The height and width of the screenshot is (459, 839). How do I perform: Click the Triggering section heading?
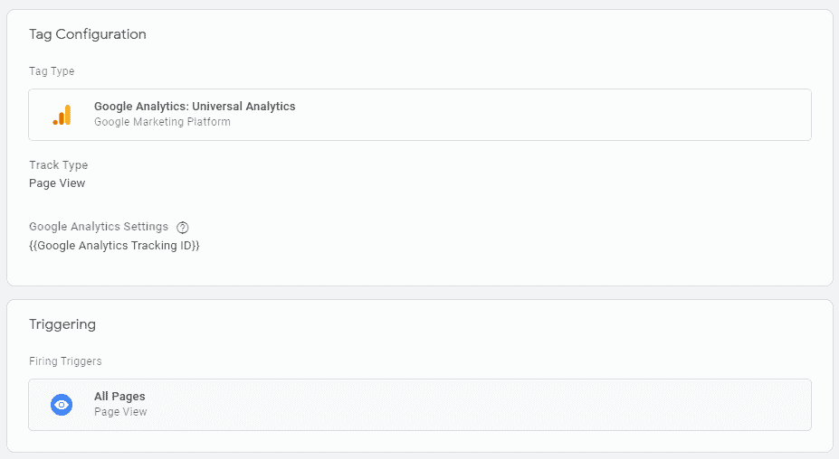pos(62,324)
